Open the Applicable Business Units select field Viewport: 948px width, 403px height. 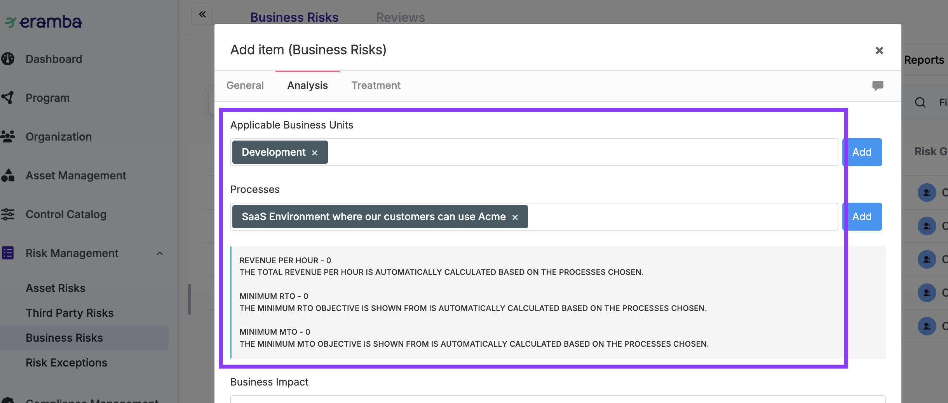tap(583, 152)
